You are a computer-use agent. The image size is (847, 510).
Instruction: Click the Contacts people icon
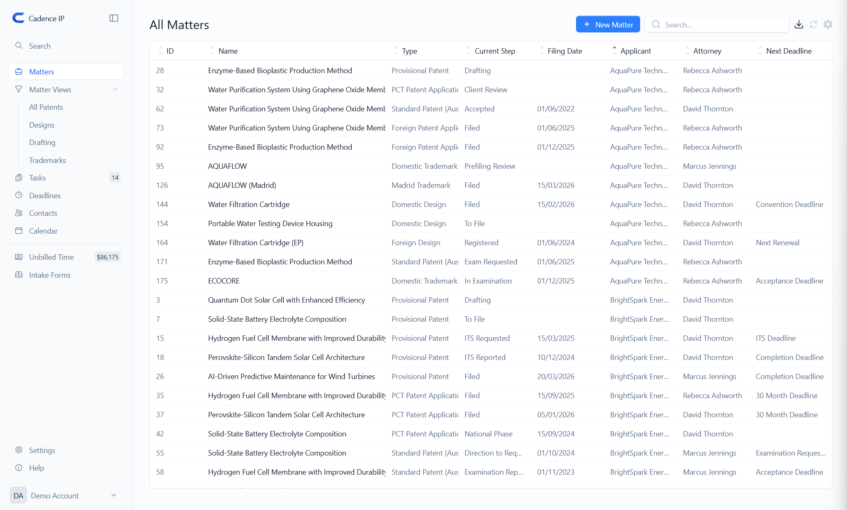19,213
